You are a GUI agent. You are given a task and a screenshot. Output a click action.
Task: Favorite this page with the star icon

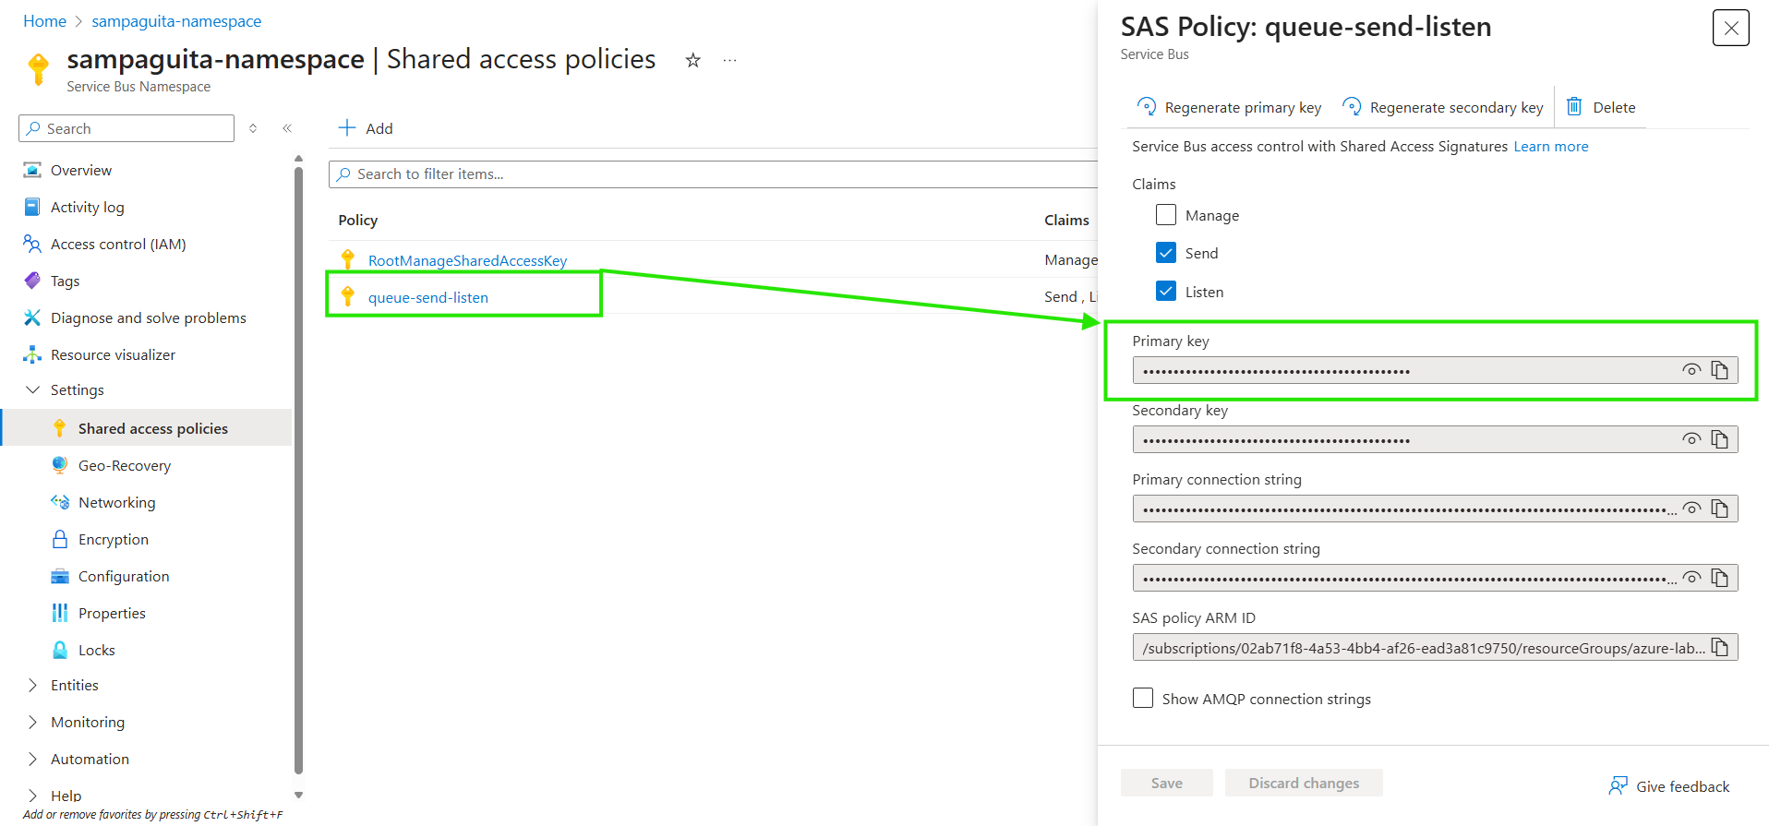(x=692, y=61)
